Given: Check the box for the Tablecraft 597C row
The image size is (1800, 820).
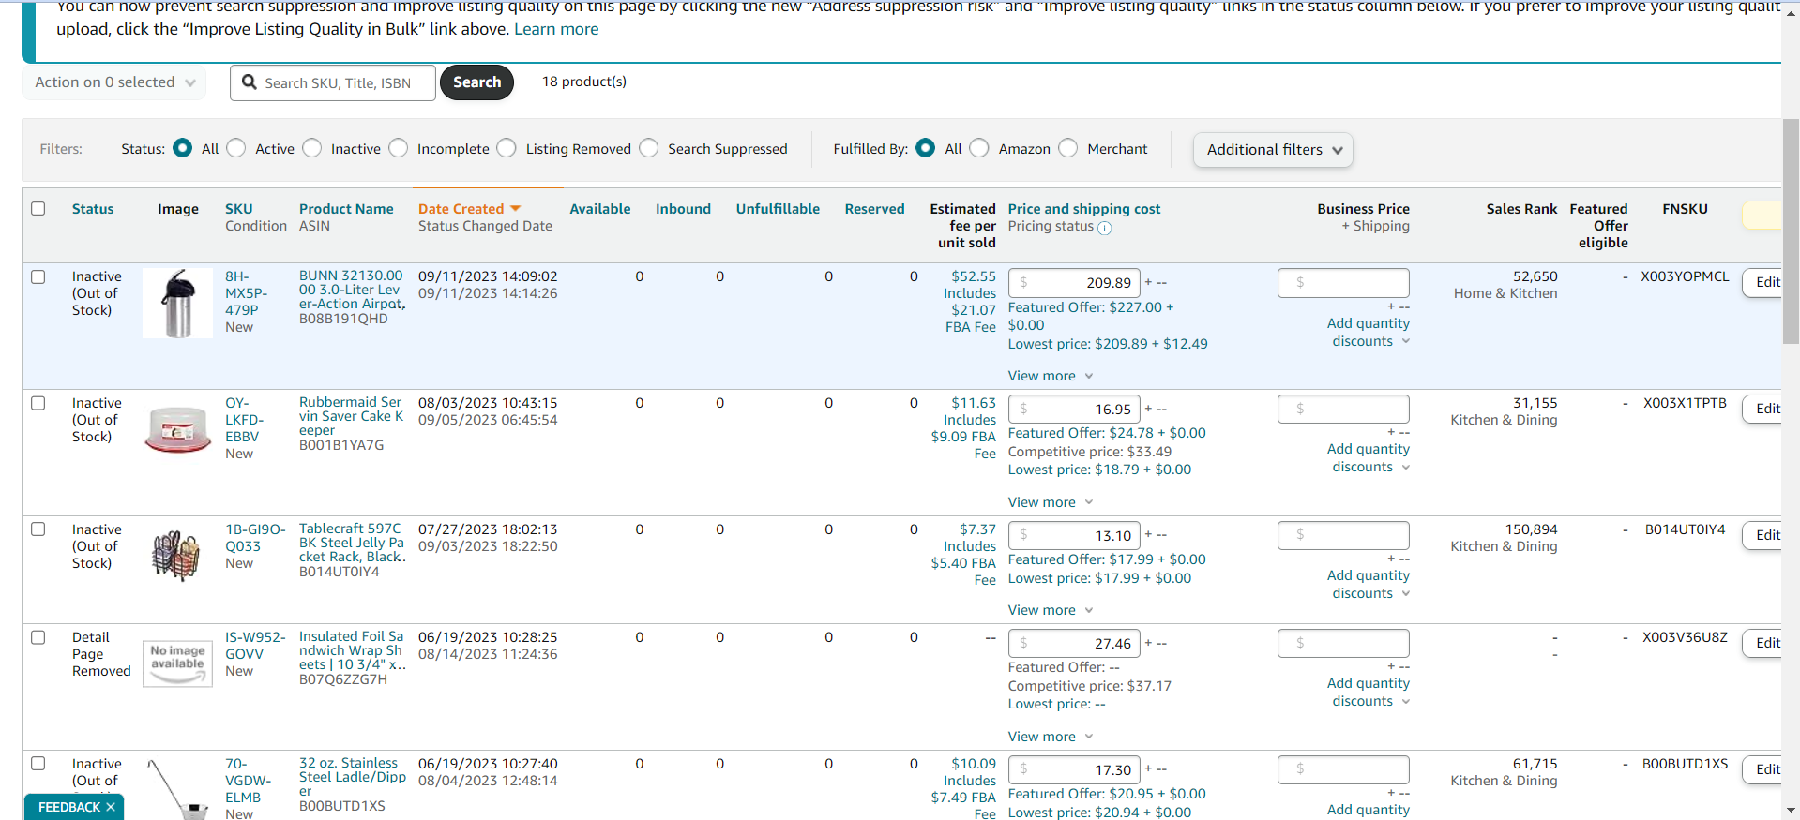Looking at the screenshot, I should tap(38, 529).
